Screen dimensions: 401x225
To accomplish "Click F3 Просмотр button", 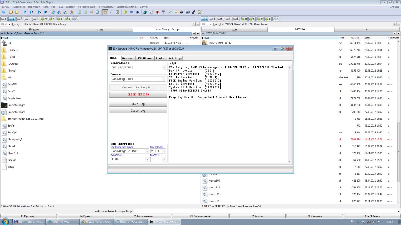I will click(29, 216).
